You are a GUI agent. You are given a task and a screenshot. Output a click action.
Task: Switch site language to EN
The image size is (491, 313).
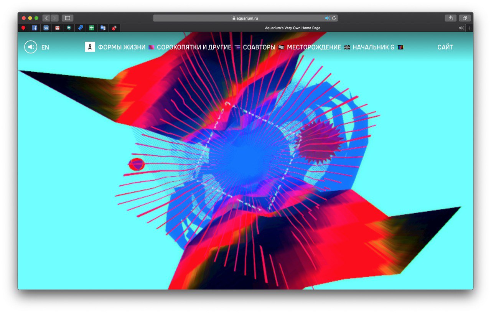pos(45,48)
